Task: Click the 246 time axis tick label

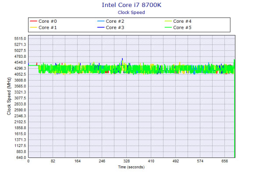Action: click(x=102, y=161)
